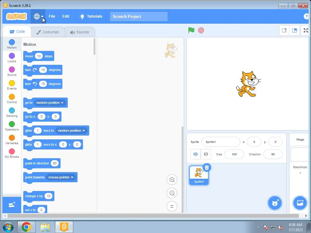Click the change x by 10 value
This screenshot has height=233, width=311.
pyautogui.click(x=48, y=196)
